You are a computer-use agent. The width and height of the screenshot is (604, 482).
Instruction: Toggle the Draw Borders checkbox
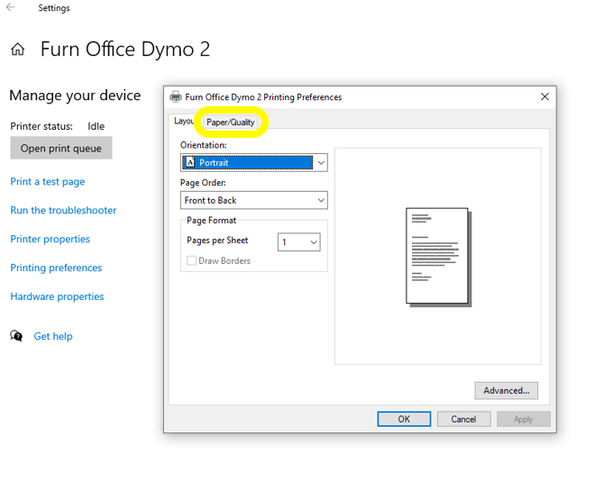click(191, 260)
